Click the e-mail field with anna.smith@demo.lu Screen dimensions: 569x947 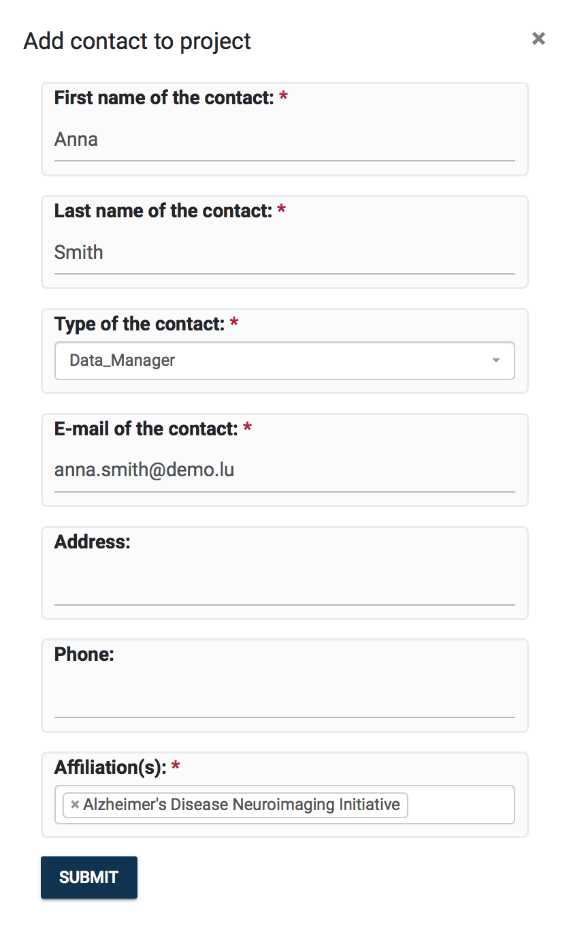point(284,470)
